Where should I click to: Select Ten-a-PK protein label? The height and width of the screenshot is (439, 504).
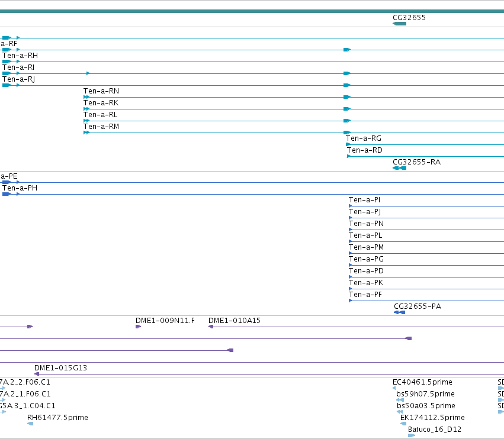tap(366, 283)
